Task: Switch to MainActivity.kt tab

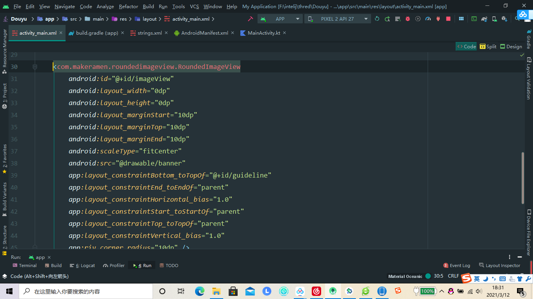Action: click(263, 33)
